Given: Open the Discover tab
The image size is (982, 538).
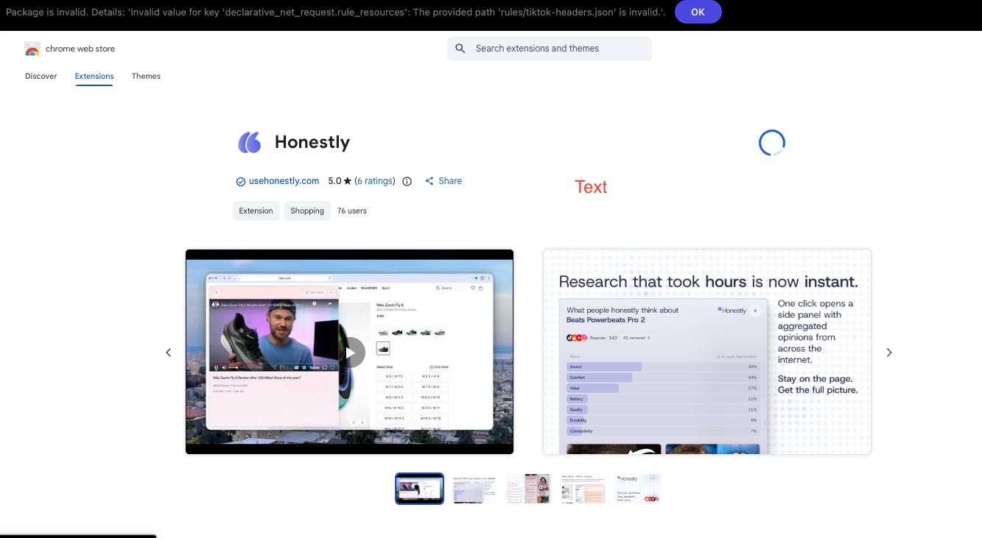Looking at the screenshot, I should click(41, 76).
